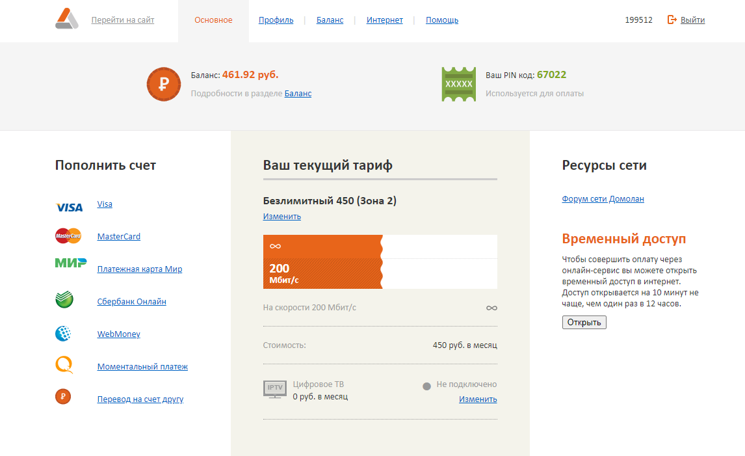Click Изменить for Цифровое ТВ
Image resolution: width=745 pixels, height=456 pixels.
coord(478,399)
